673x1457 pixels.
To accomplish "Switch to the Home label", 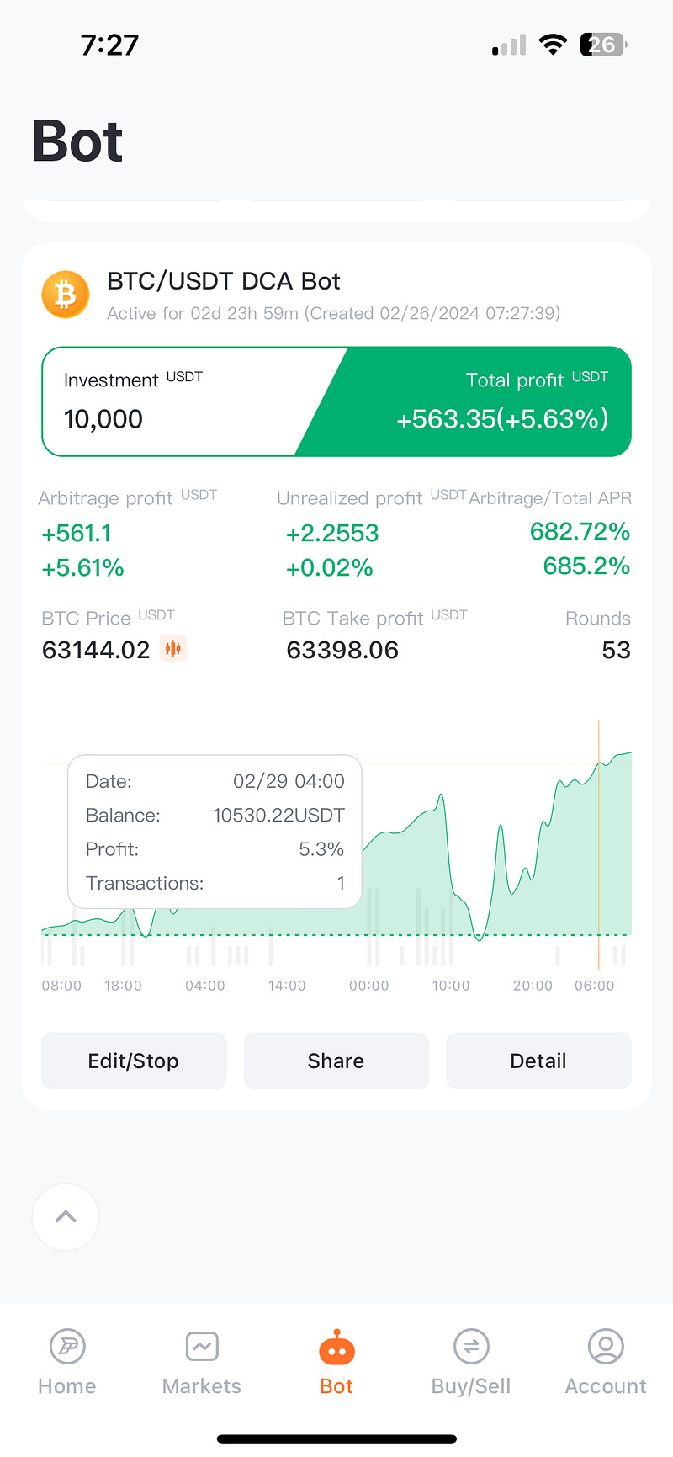I will pos(67,1386).
